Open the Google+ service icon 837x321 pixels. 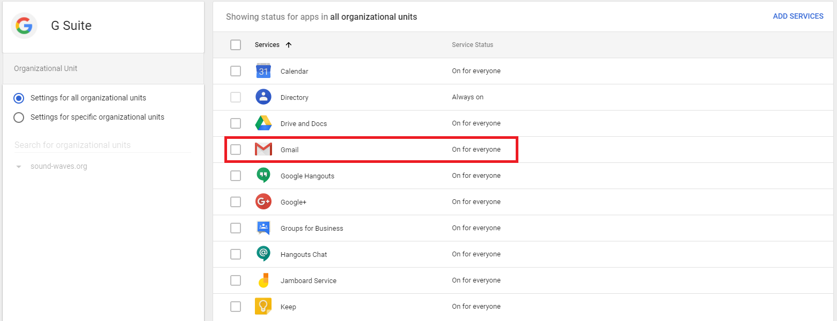263,202
